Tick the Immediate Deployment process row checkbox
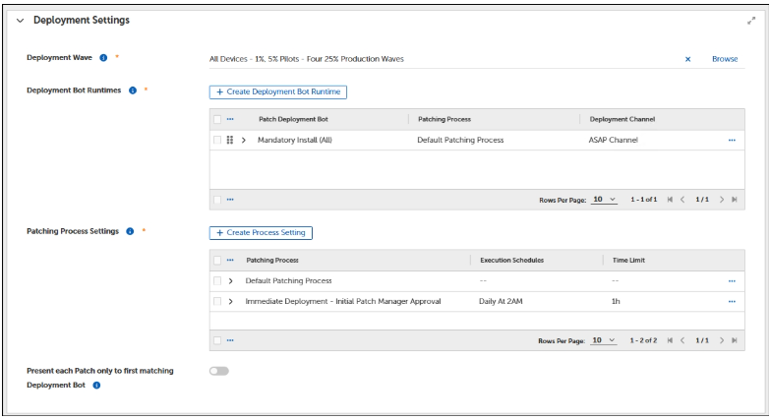The width and height of the screenshot is (770, 420). [x=217, y=301]
